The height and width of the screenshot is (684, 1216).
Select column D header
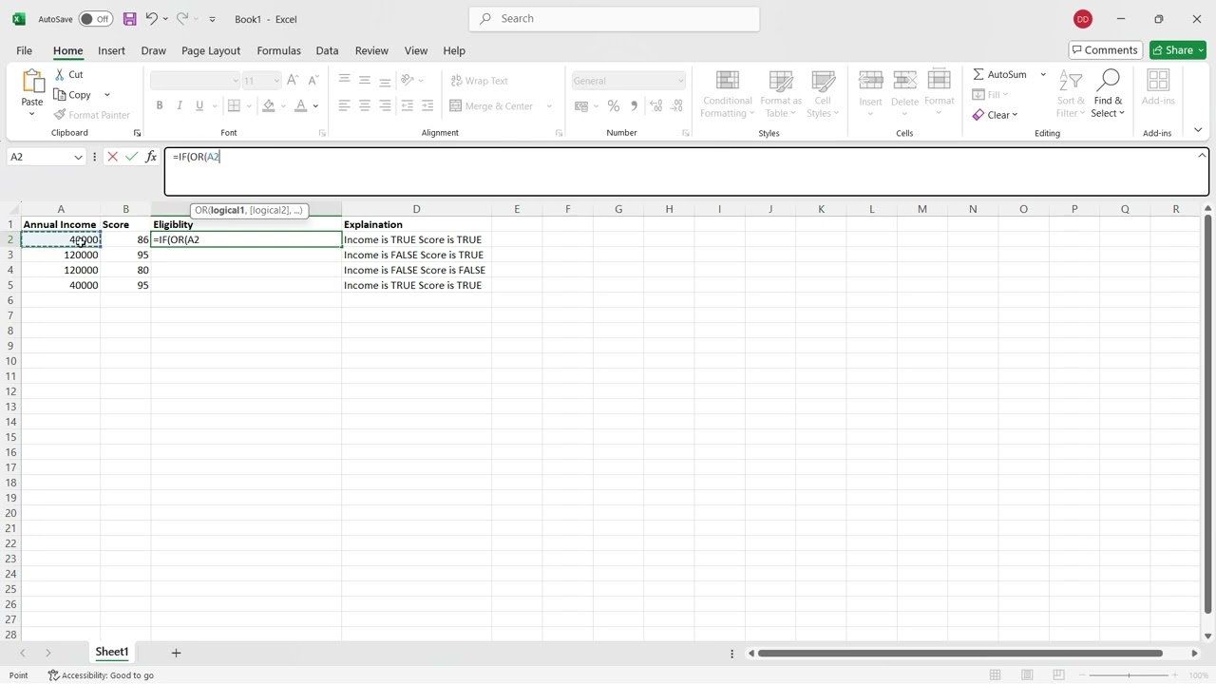(x=416, y=209)
